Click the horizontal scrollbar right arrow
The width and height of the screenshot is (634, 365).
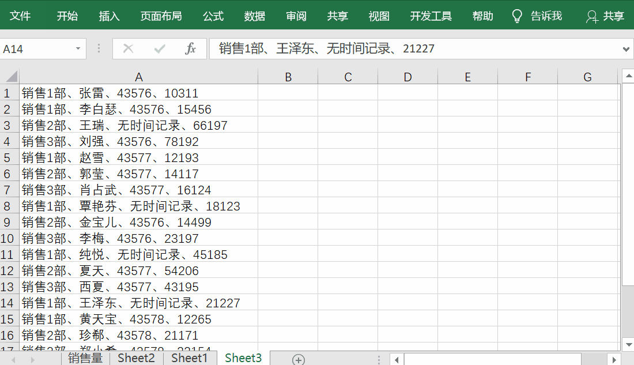click(614, 359)
